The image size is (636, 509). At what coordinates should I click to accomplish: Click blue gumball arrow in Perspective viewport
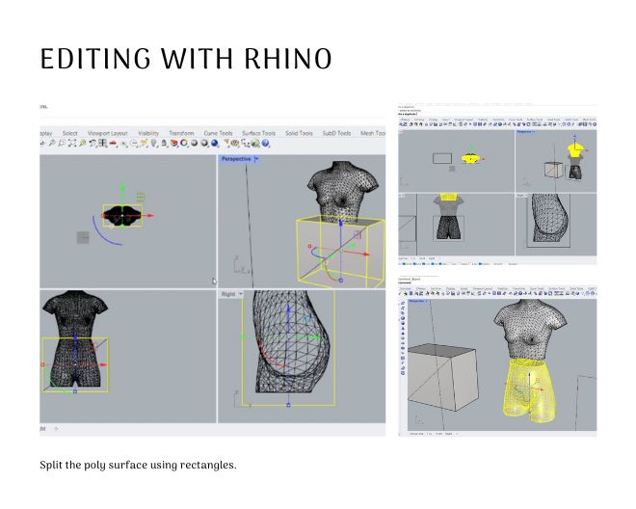click(341, 222)
